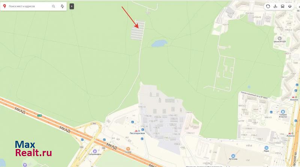
Task: Open the route builder icon
Action: tap(62, 6)
